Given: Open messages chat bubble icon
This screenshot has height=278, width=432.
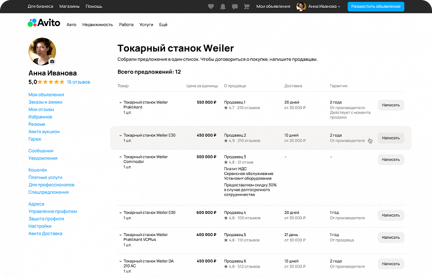Looking at the screenshot, I should point(235,7).
